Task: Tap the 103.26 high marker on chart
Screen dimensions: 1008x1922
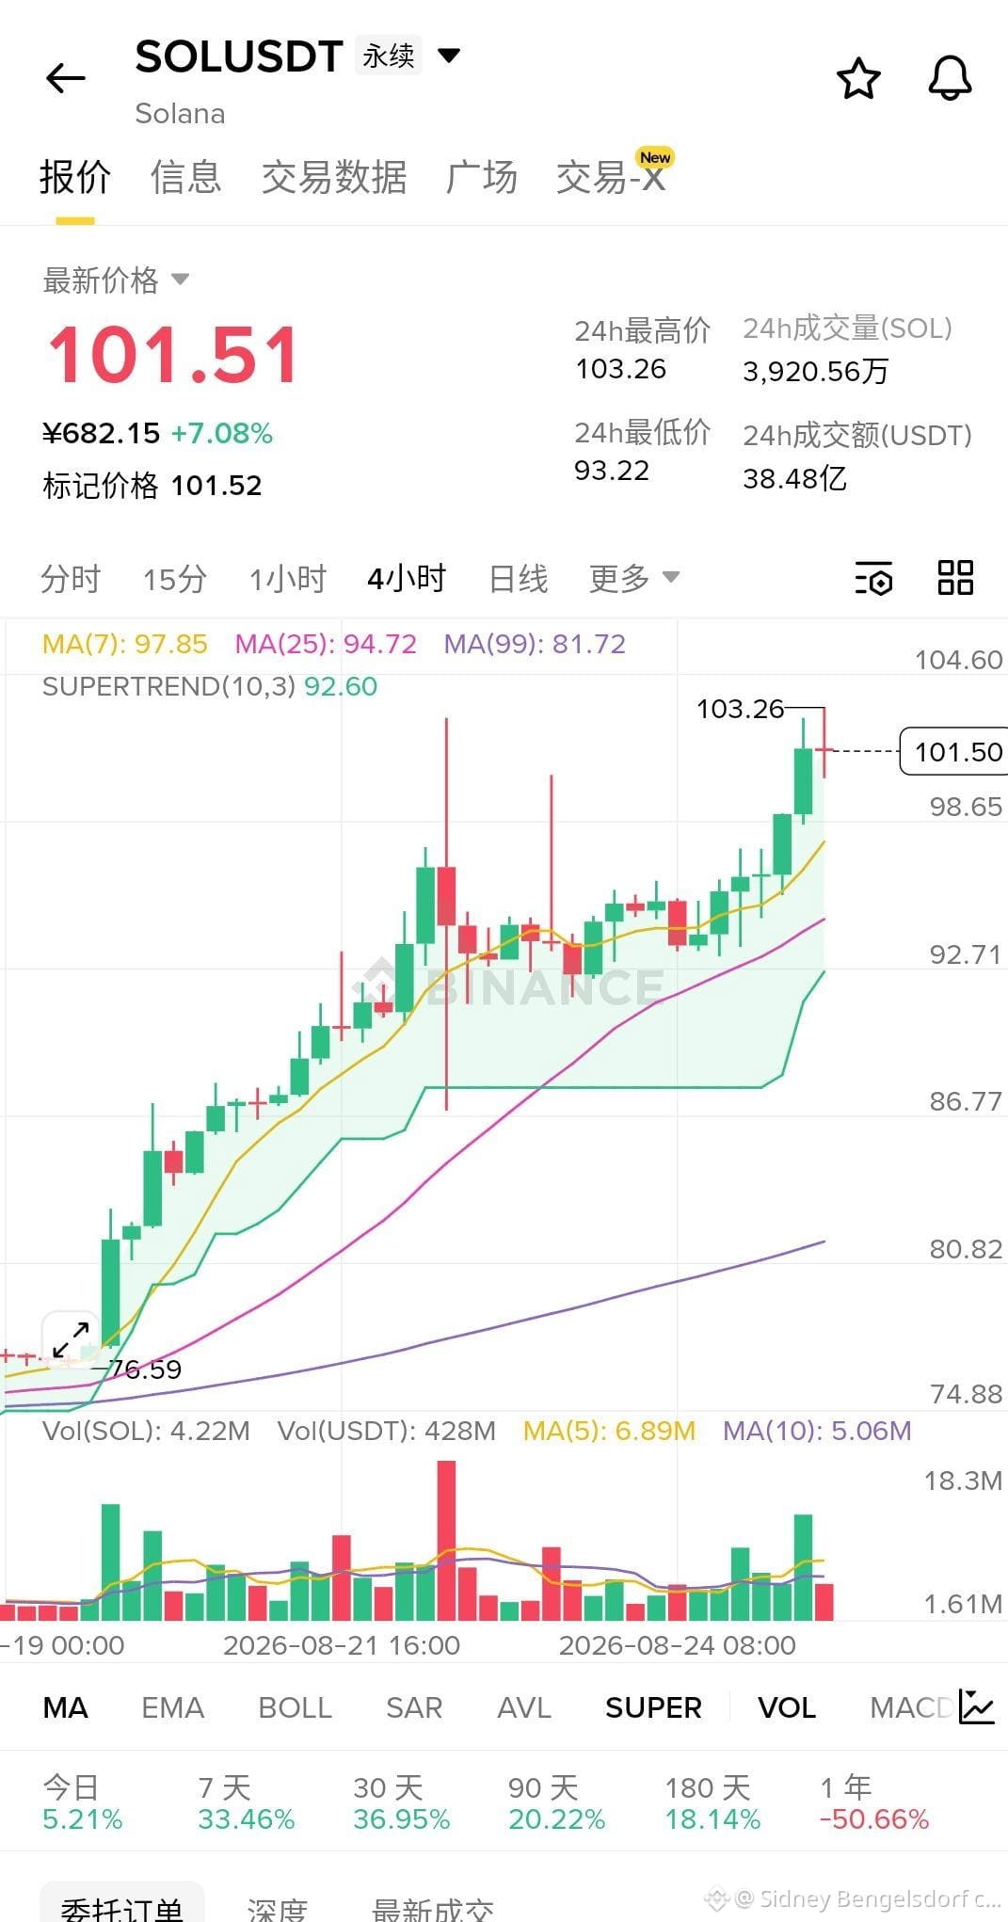Action: 740,708
